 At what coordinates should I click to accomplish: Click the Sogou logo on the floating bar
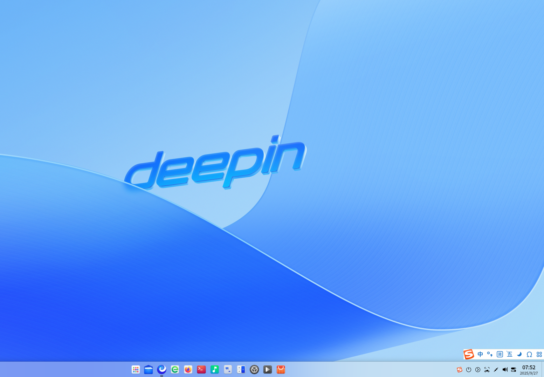coord(469,354)
